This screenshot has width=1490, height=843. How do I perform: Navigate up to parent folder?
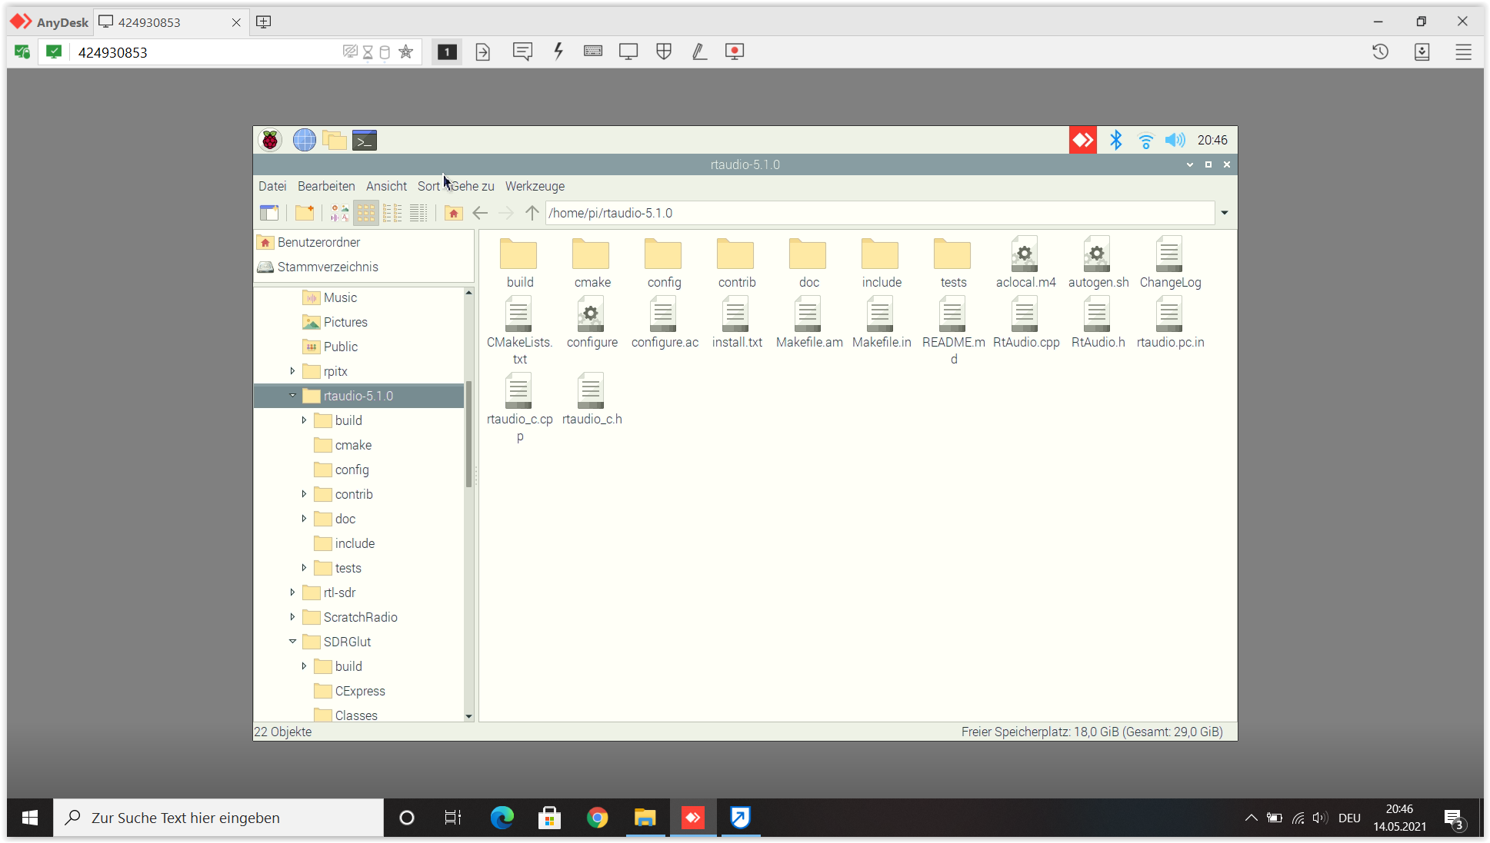tap(532, 213)
